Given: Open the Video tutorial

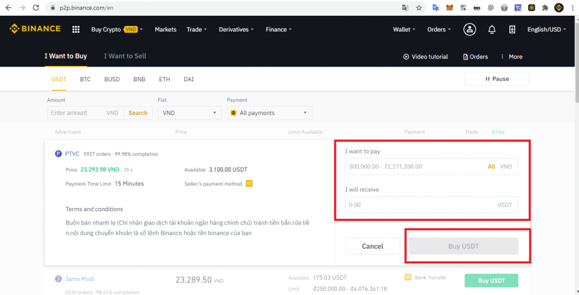Looking at the screenshot, I should (425, 57).
